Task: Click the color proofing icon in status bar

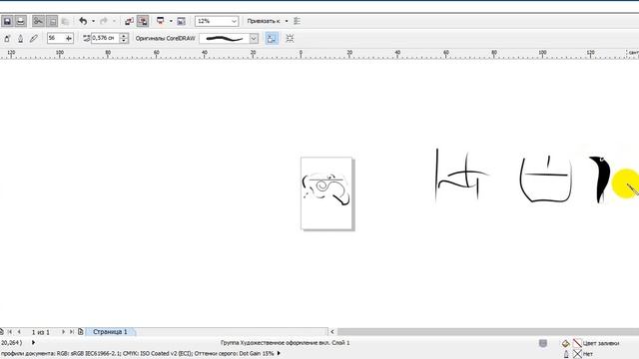Action: 543,343
